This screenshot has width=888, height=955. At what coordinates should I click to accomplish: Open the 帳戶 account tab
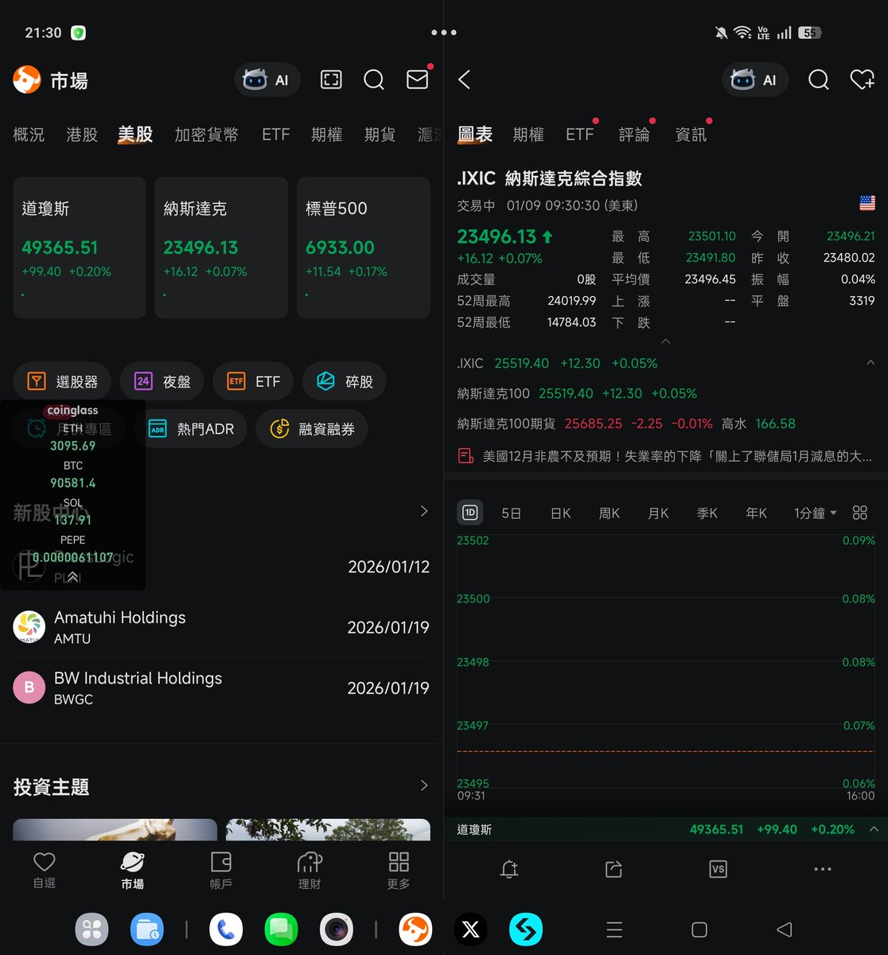[221, 871]
